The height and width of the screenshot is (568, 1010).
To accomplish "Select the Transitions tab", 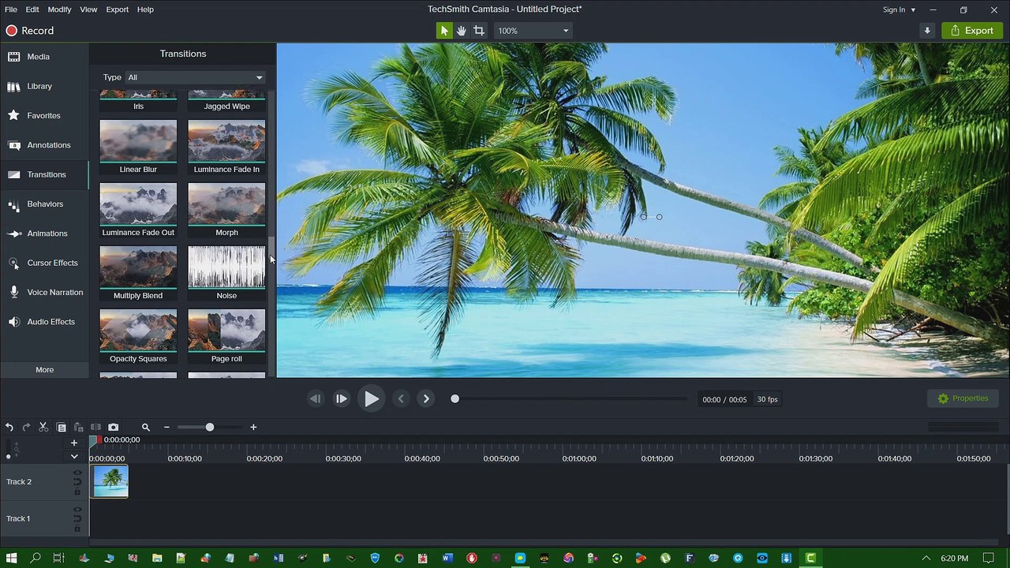I will [x=44, y=174].
